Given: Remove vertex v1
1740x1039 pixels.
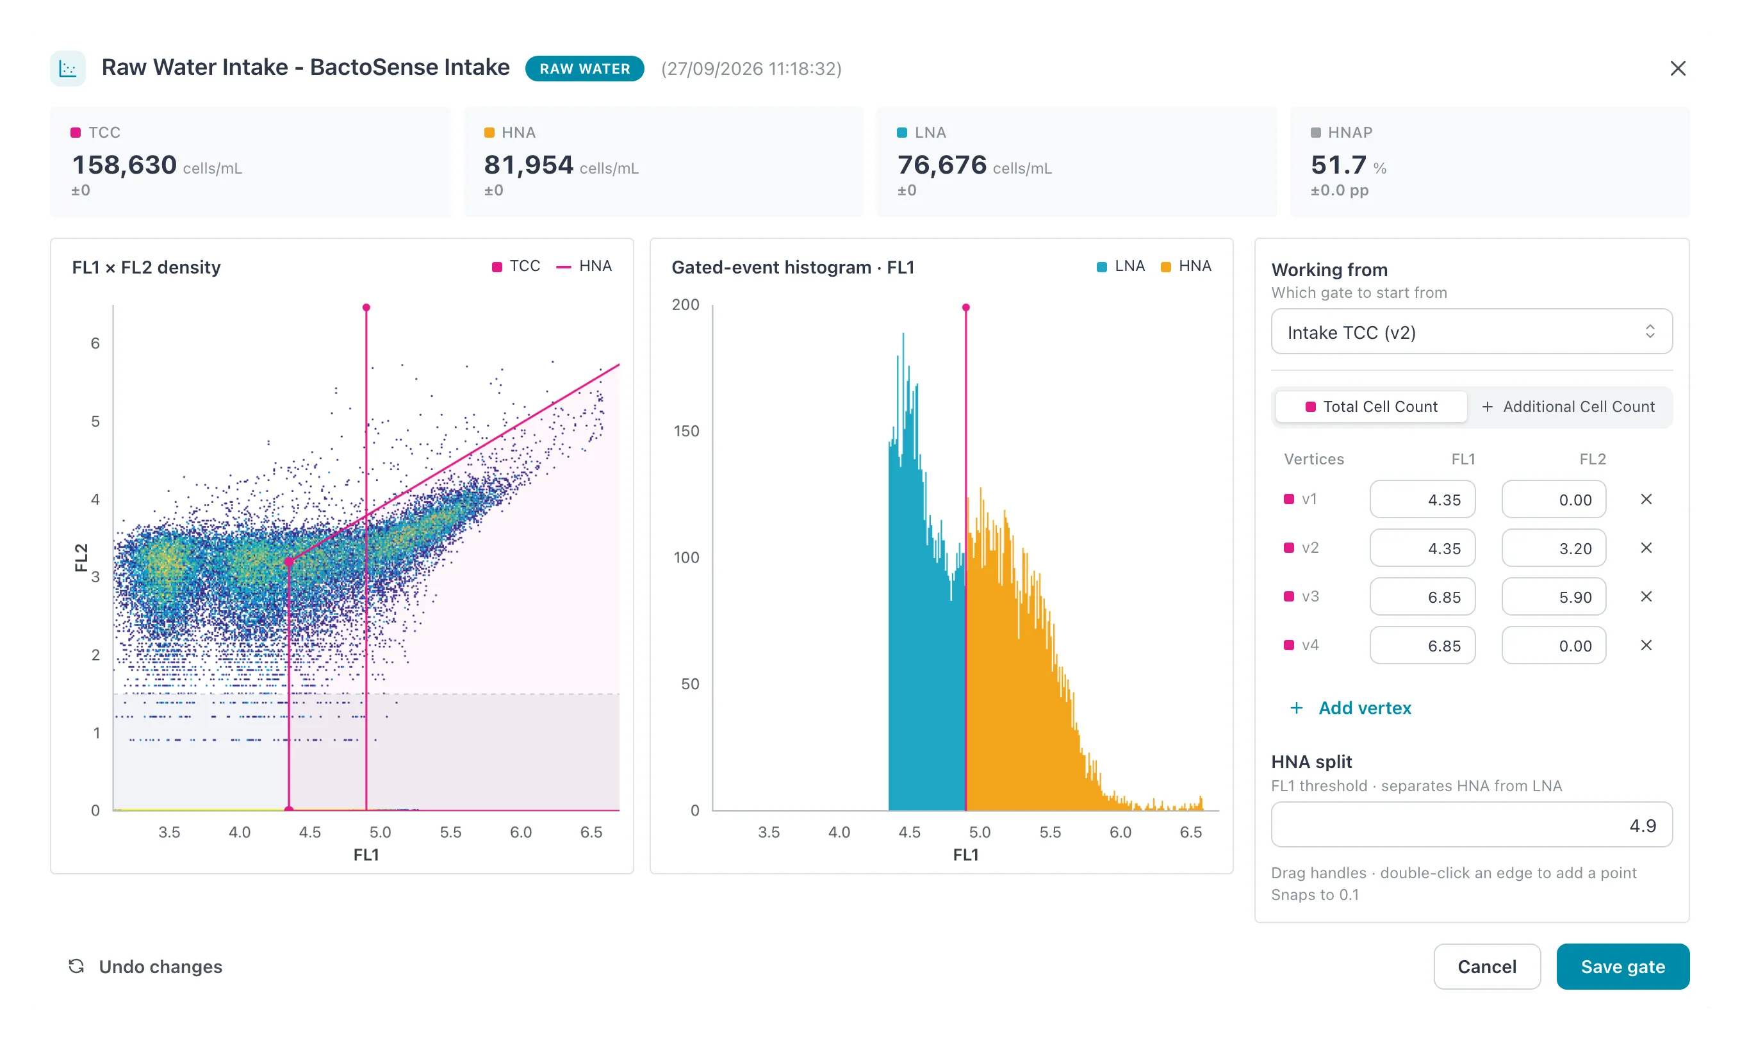Looking at the screenshot, I should pyautogui.click(x=1646, y=499).
